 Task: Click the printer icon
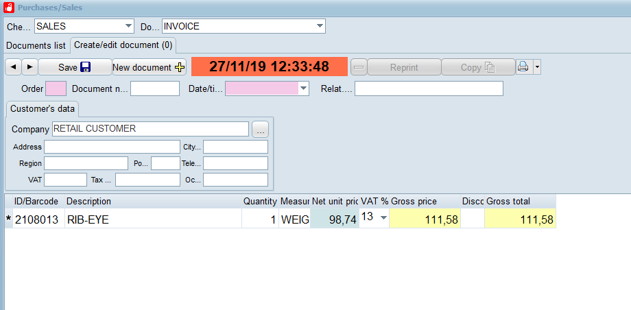point(524,67)
